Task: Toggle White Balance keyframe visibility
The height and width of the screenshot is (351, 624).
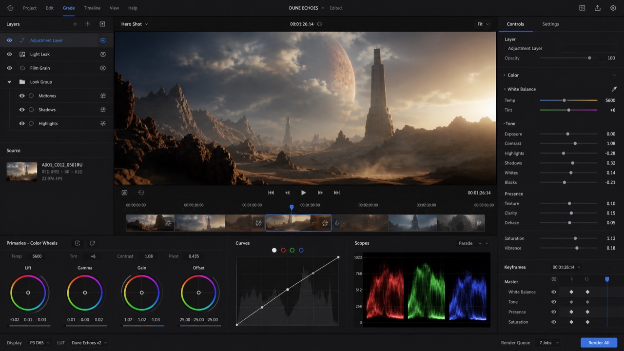Action: (x=554, y=292)
